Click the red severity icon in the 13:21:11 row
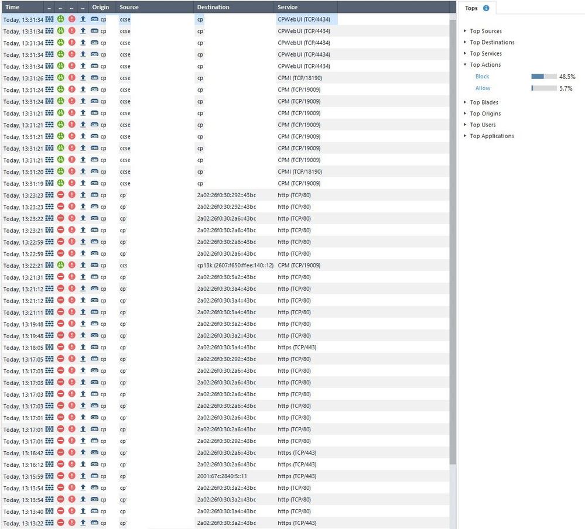 [71, 312]
